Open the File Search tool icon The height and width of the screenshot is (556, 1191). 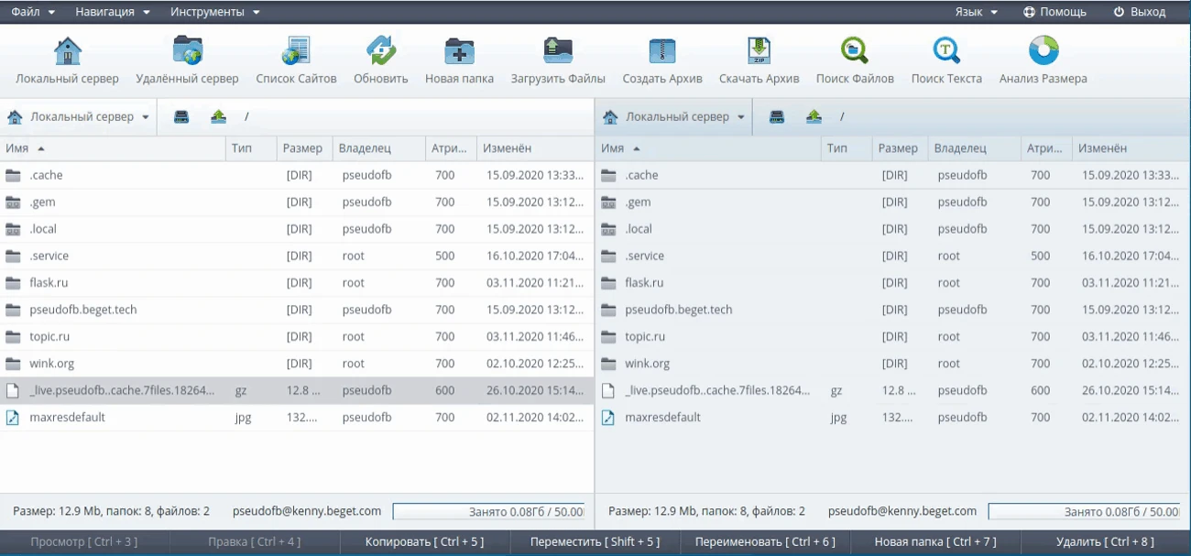tap(854, 51)
